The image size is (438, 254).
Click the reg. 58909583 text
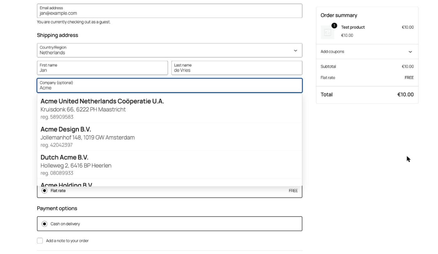[57, 117]
